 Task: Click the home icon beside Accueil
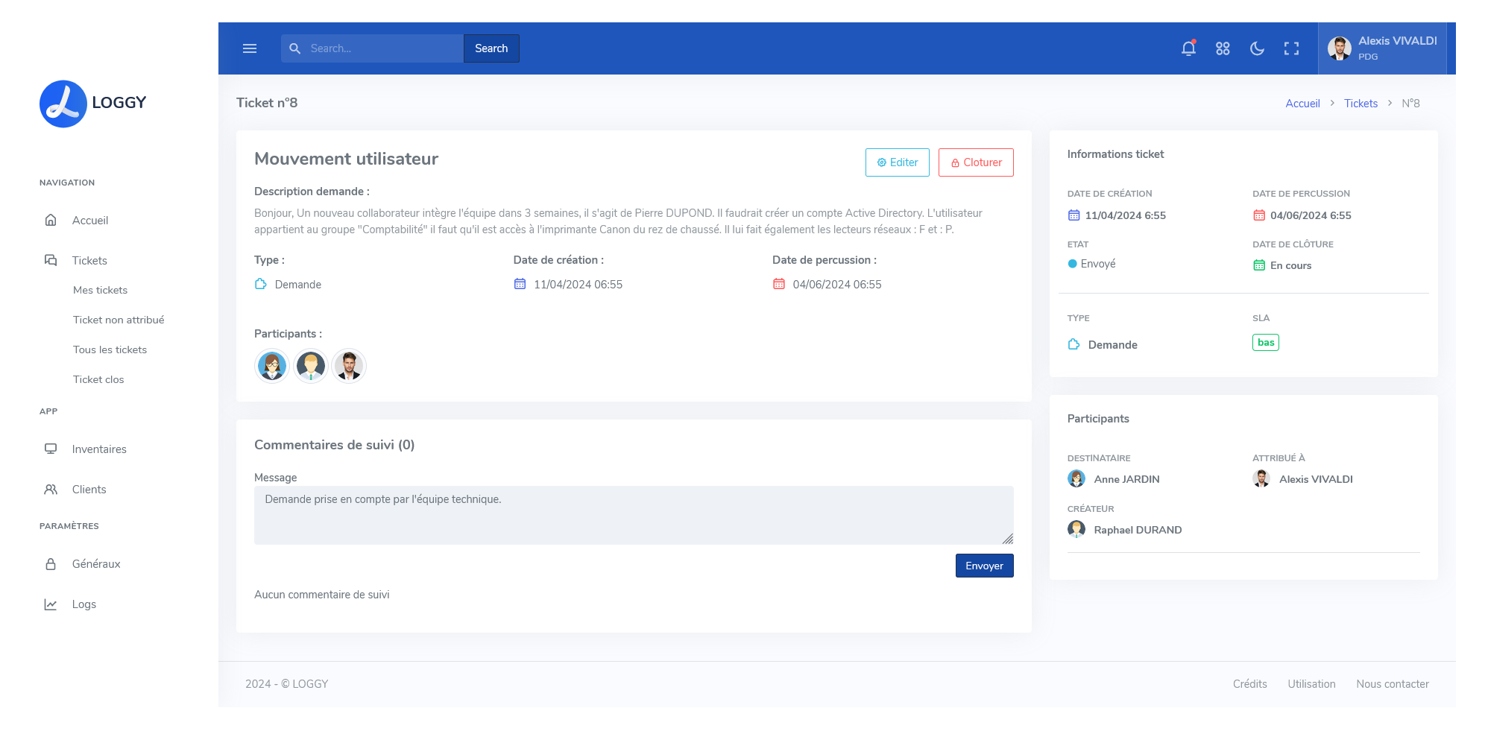point(51,220)
